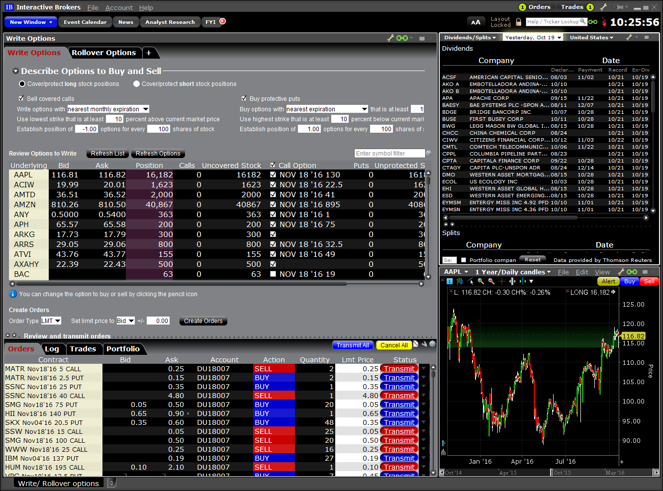The image size is (663, 491).
Task: Select the trendline drawing tool on the chart
Action: [x=470, y=281]
